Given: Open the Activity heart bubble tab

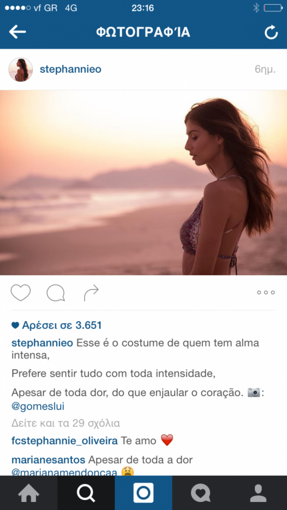Looking at the screenshot, I should [x=201, y=493].
